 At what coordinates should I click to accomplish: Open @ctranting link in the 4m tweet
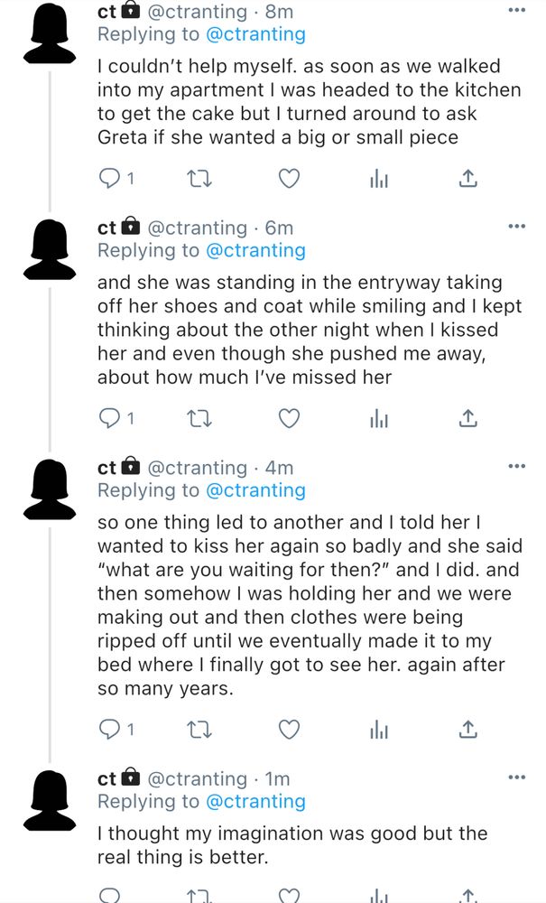(x=255, y=490)
